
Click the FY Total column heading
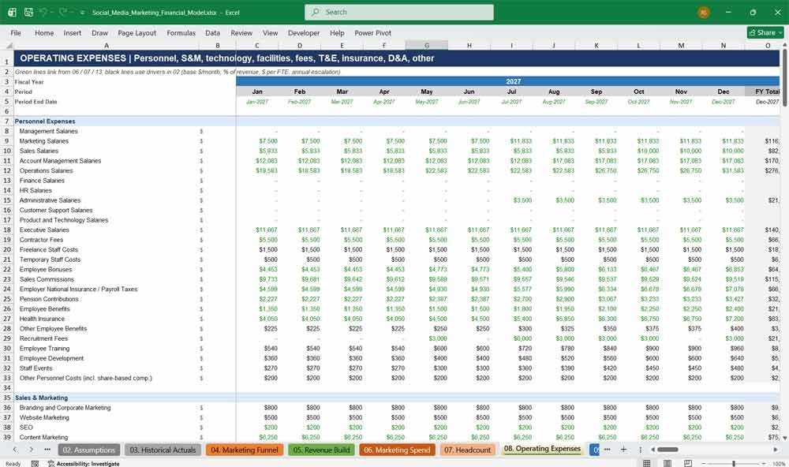click(x=767, y=92)
